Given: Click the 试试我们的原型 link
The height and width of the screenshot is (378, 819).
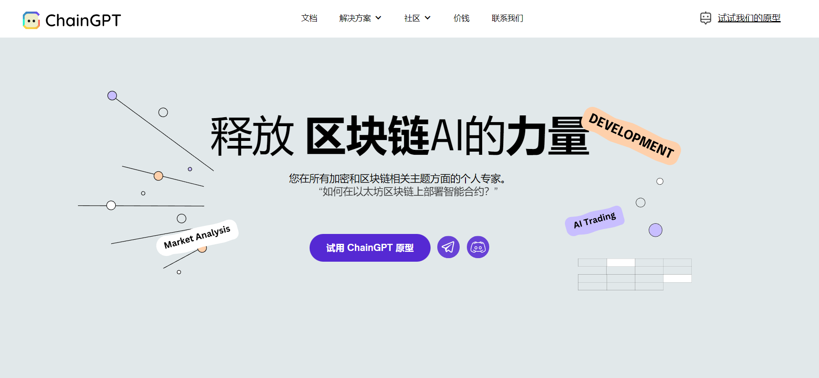Looking at the screenshot, I should pyautogui.click(x=749, y=18).
